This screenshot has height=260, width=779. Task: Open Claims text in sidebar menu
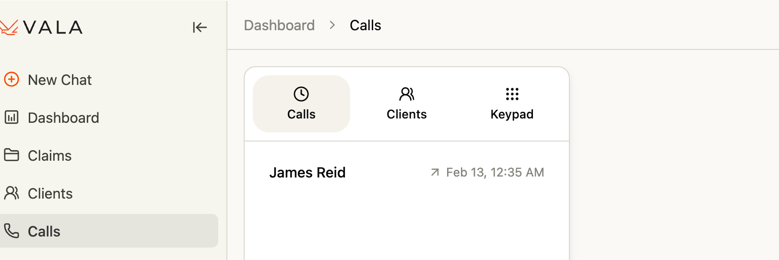tap(49, 155)
